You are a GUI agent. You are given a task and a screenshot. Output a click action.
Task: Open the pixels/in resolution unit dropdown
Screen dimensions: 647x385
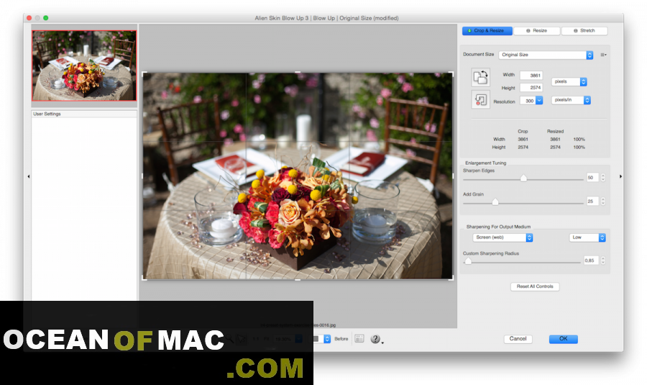571,100
